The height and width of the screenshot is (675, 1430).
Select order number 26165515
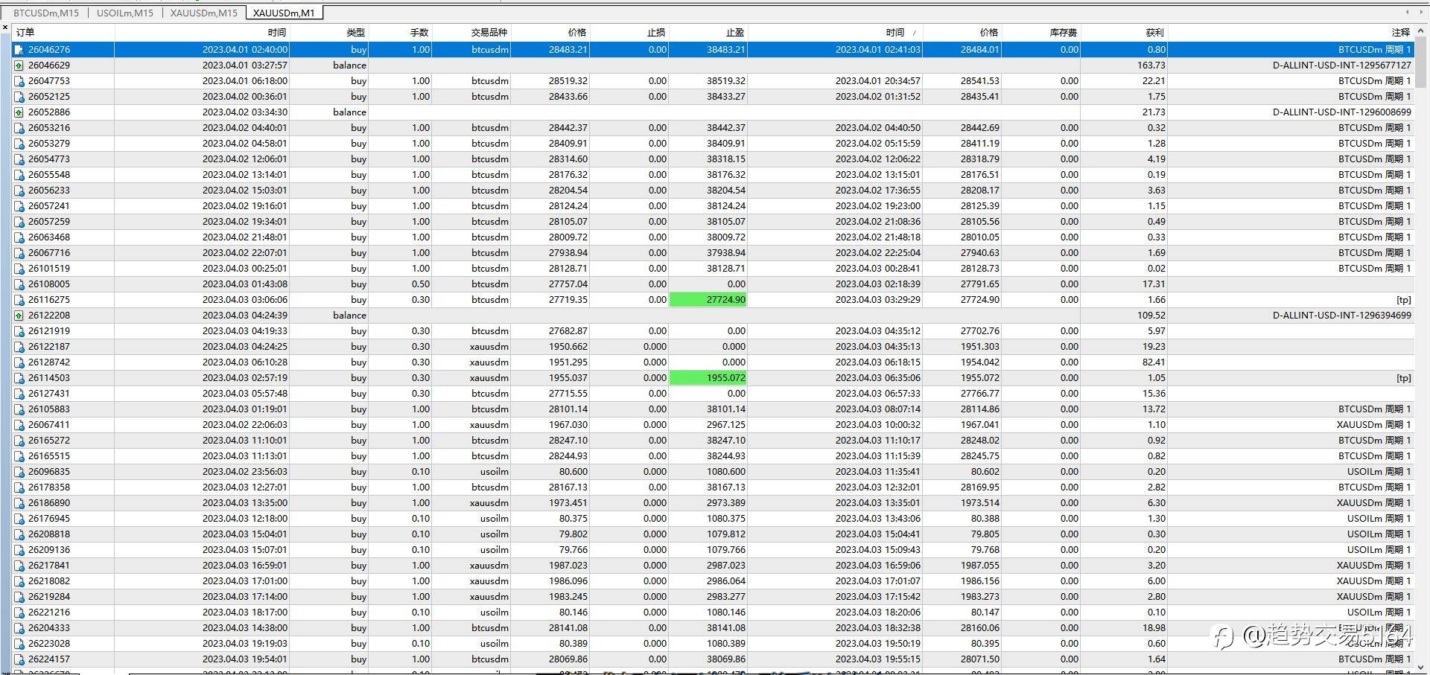(x=49, y=456)
